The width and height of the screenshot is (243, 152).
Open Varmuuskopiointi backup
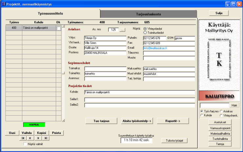pos(220,128)
